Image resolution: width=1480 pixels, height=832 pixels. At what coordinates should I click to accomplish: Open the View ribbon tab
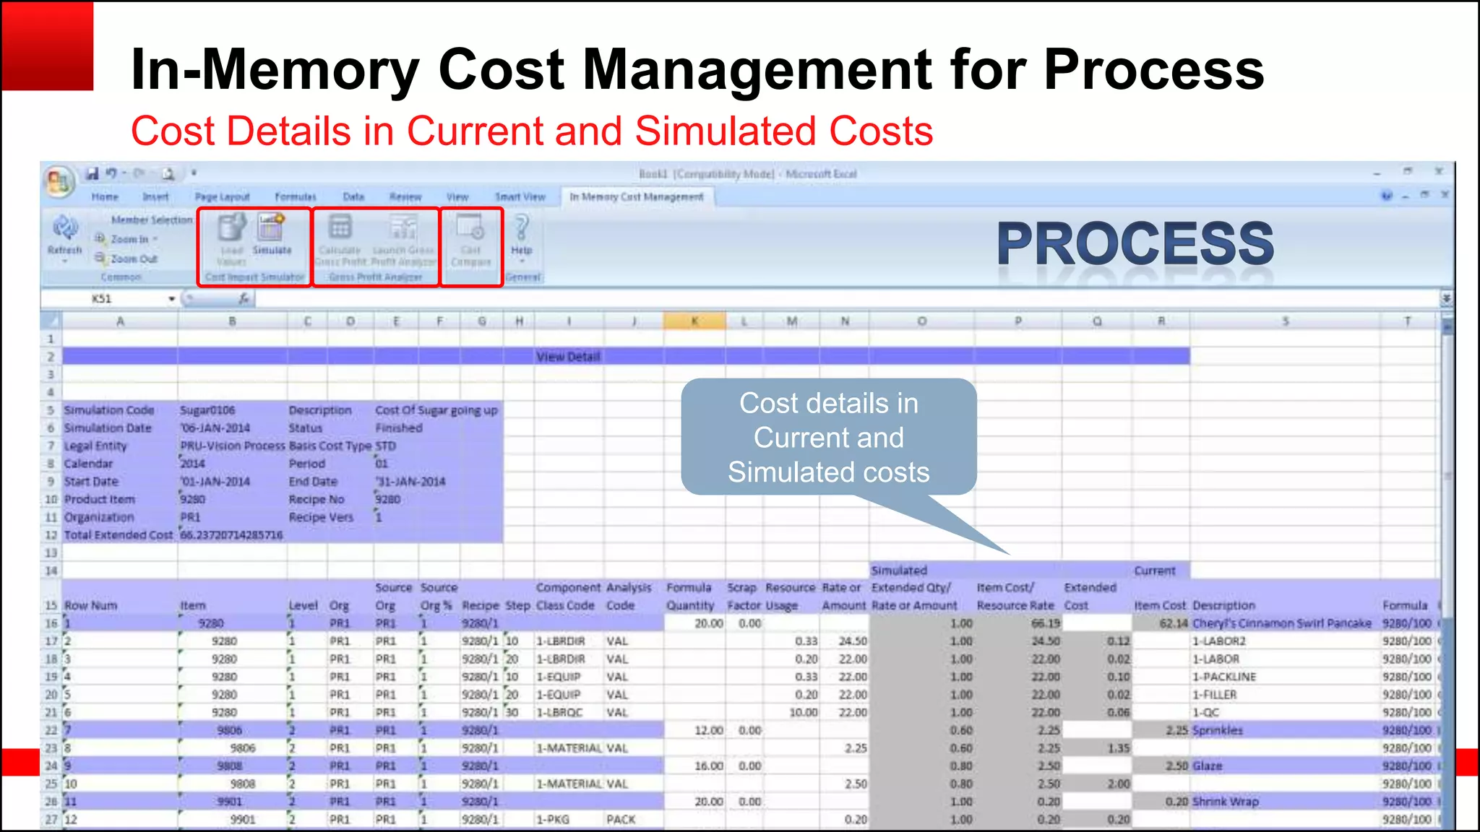pos(457,196)
